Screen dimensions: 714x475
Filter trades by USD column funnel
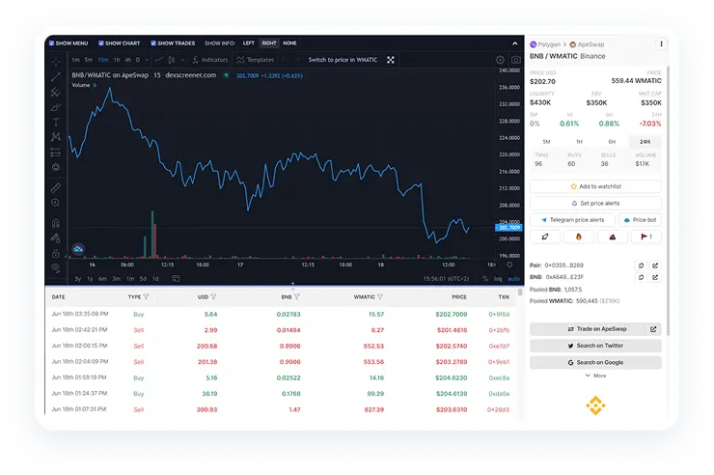tap(213, 297)
